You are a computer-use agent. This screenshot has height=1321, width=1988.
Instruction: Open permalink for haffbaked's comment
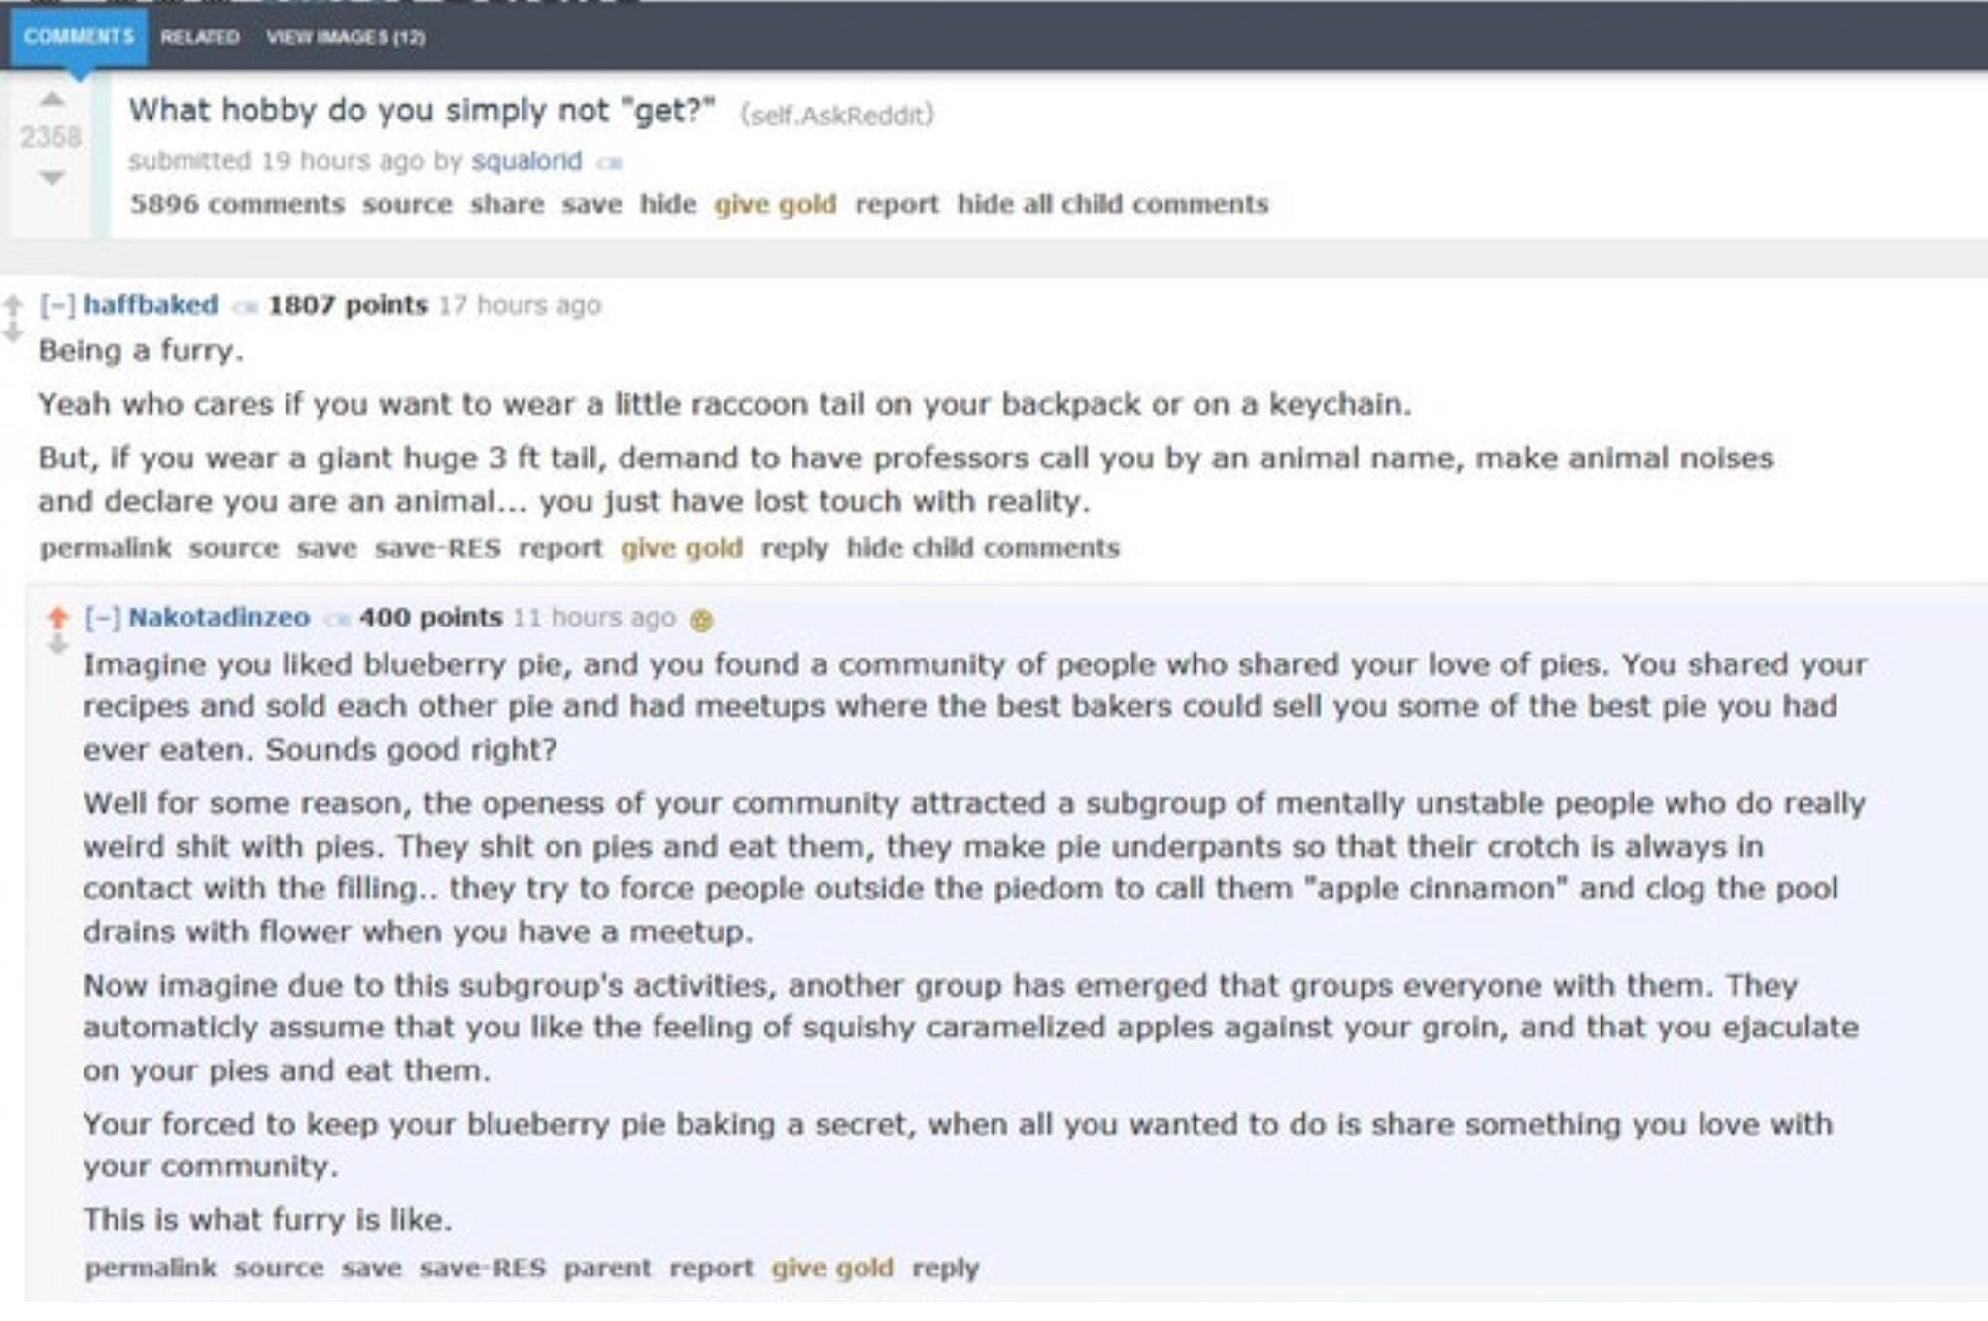tap(105, 548)
